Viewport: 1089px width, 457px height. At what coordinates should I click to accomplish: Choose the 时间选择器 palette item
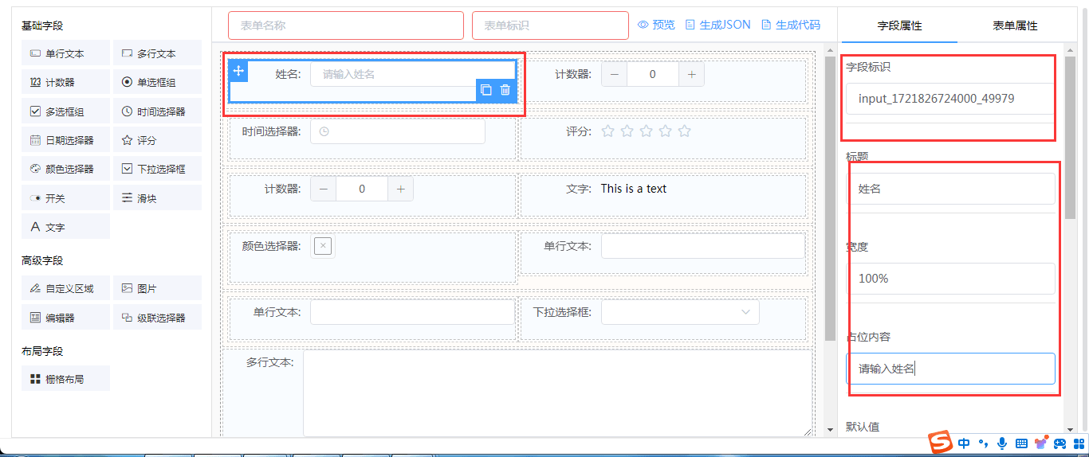click(x=157, y=111)
